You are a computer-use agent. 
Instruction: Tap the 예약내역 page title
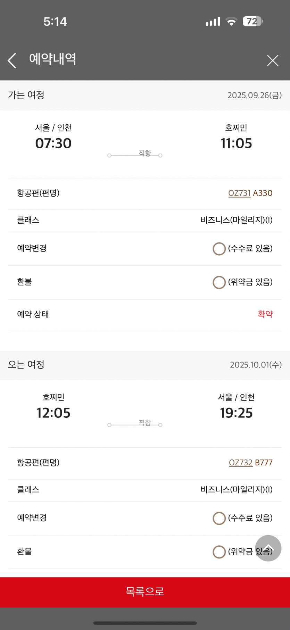(53, 59)
